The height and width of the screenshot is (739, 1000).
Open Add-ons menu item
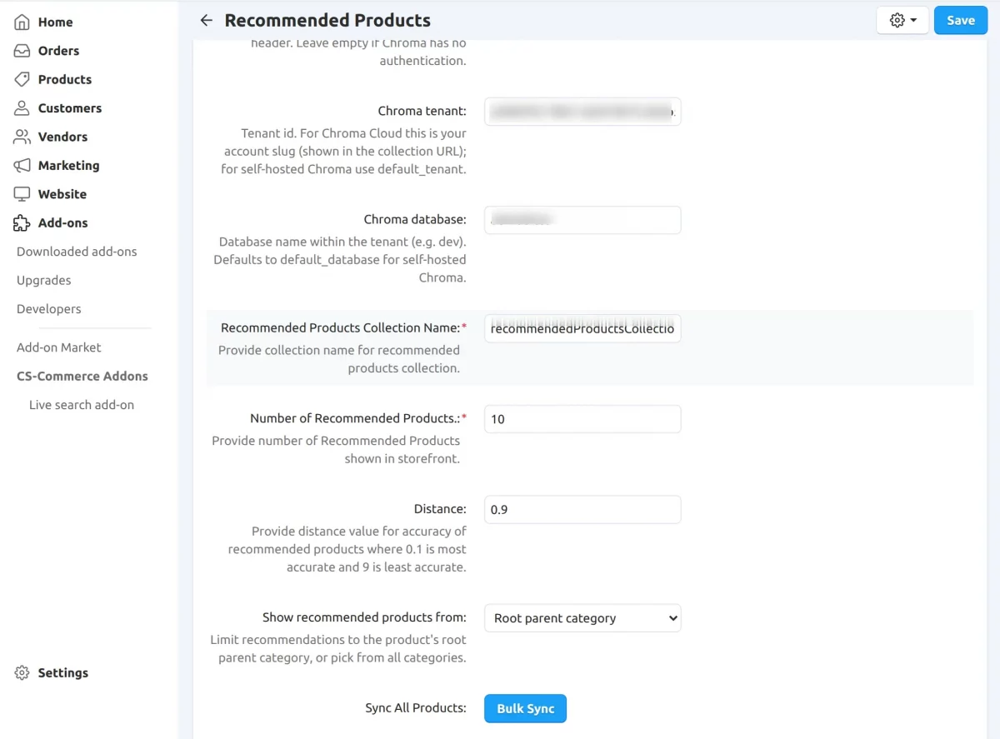(x=62, y=223)
